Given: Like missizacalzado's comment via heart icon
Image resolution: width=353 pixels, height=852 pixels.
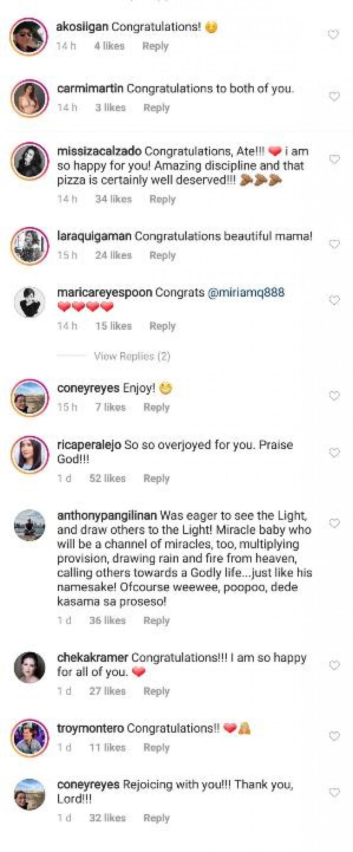Looking at the screenshot, I should coord(334,159).
